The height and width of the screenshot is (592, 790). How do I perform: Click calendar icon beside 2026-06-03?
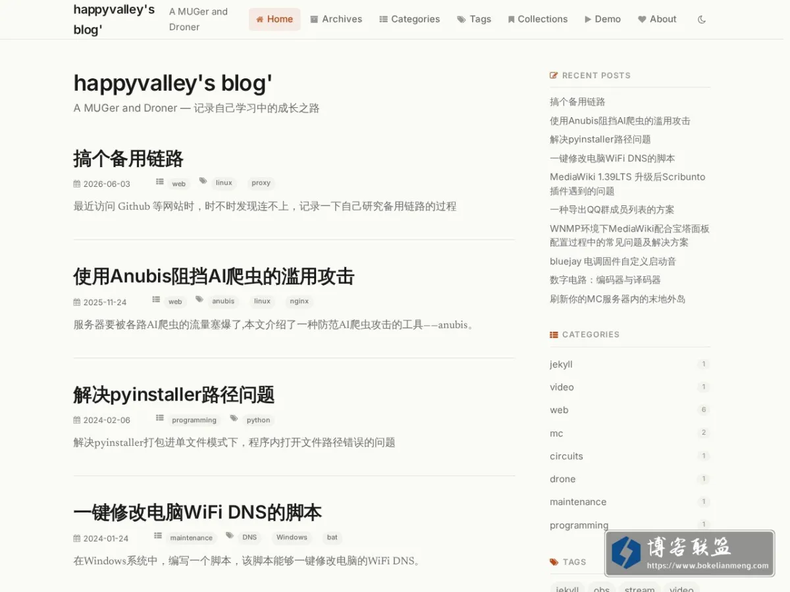pos(77,184)
